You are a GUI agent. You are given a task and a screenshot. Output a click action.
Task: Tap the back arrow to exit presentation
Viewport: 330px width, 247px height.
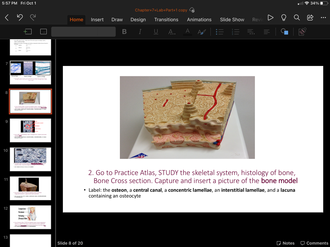[x=7, y=18]
